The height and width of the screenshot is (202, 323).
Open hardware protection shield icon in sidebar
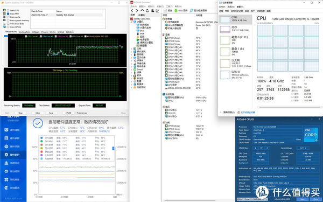(x=6, y=155)
